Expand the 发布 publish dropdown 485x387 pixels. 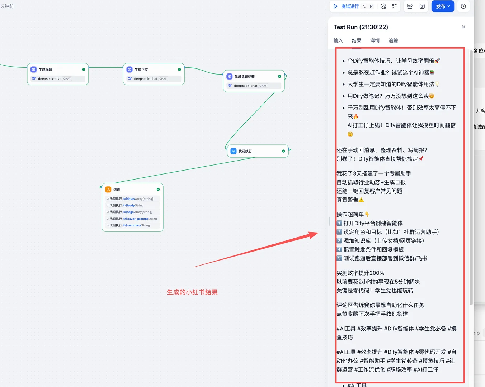443,6
